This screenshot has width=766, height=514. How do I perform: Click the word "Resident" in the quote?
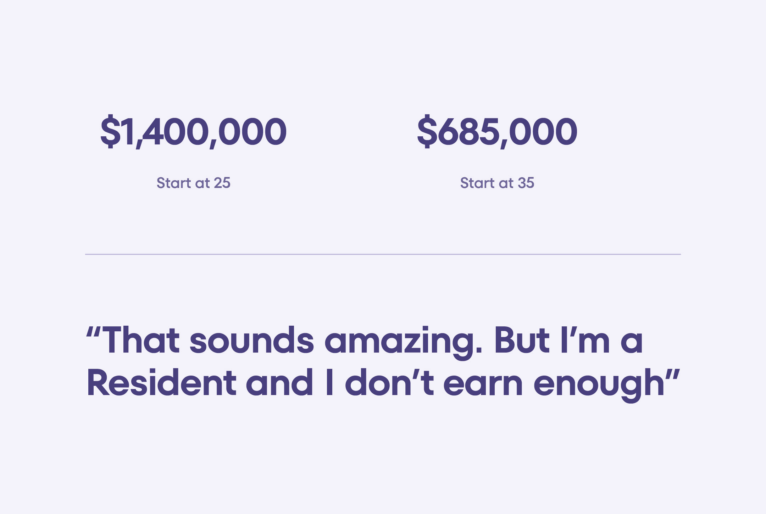coord(161,383)
